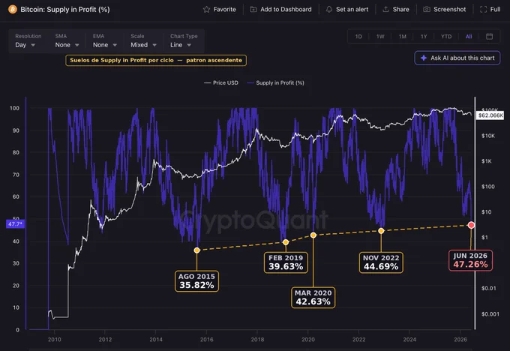
Task: Select the All time range
Action: 468,37
